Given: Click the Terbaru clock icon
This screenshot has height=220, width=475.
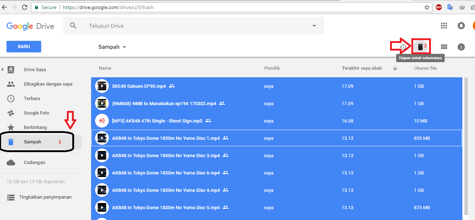Looking at the screenshot, I should pyautogui.click(x=11, y=98).
